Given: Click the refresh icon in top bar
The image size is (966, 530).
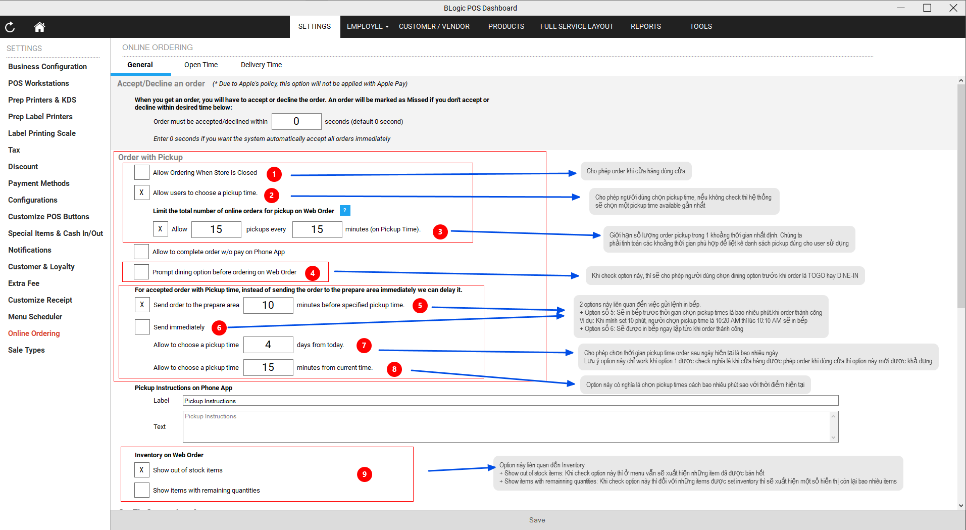Looking at the screenshot, I should click(x=10, y=27).
